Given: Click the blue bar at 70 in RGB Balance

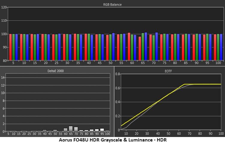Looking at the screenshot, I should (x=157, y=46).
